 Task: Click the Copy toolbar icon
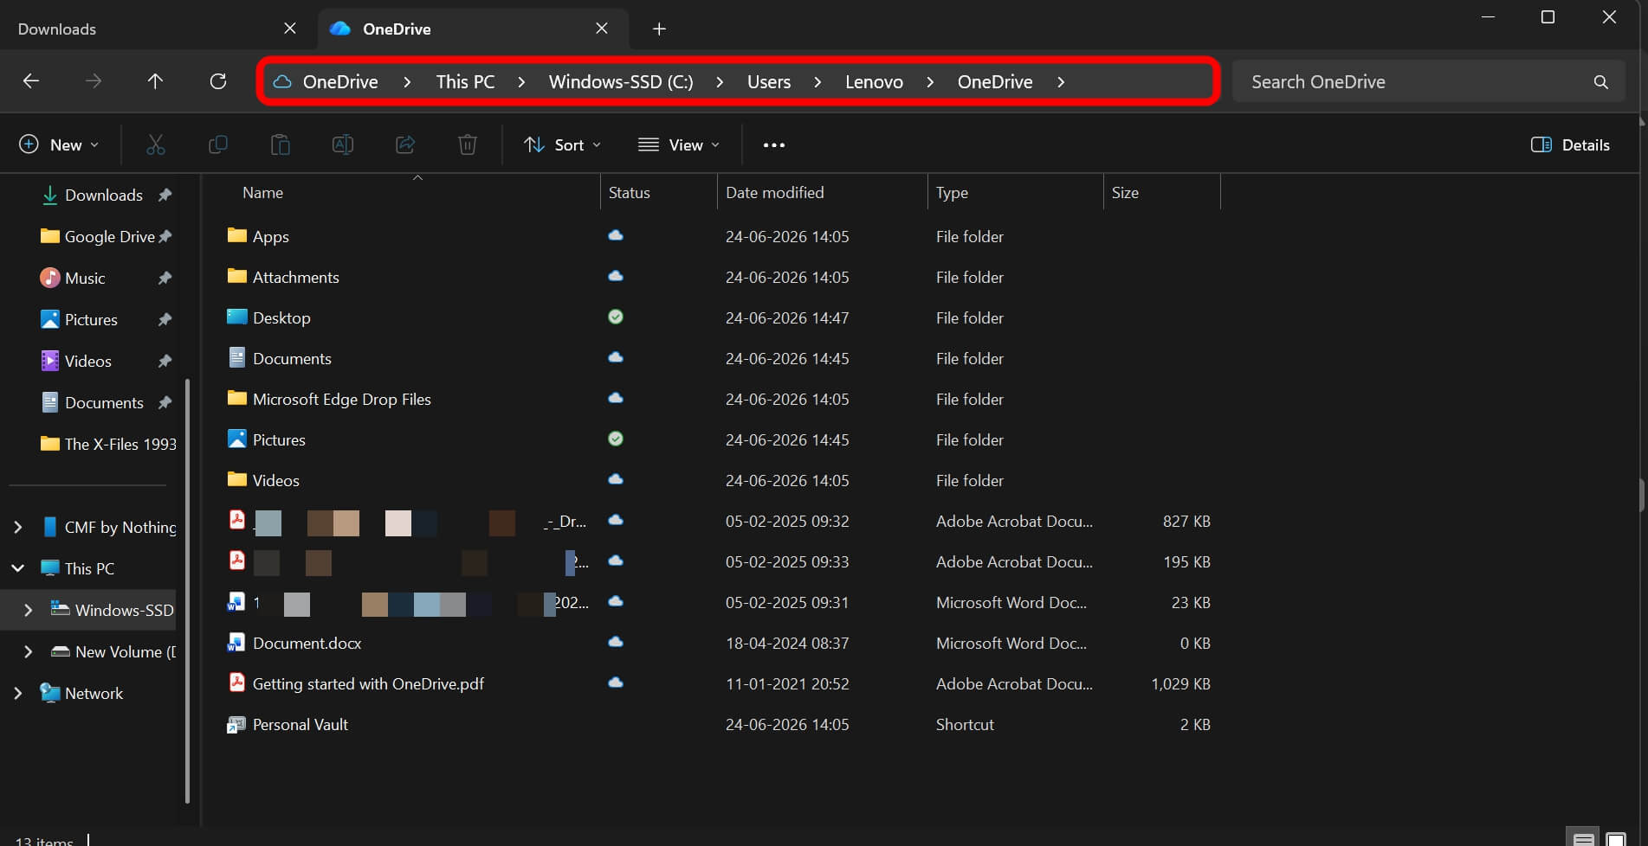pos(218,145)
